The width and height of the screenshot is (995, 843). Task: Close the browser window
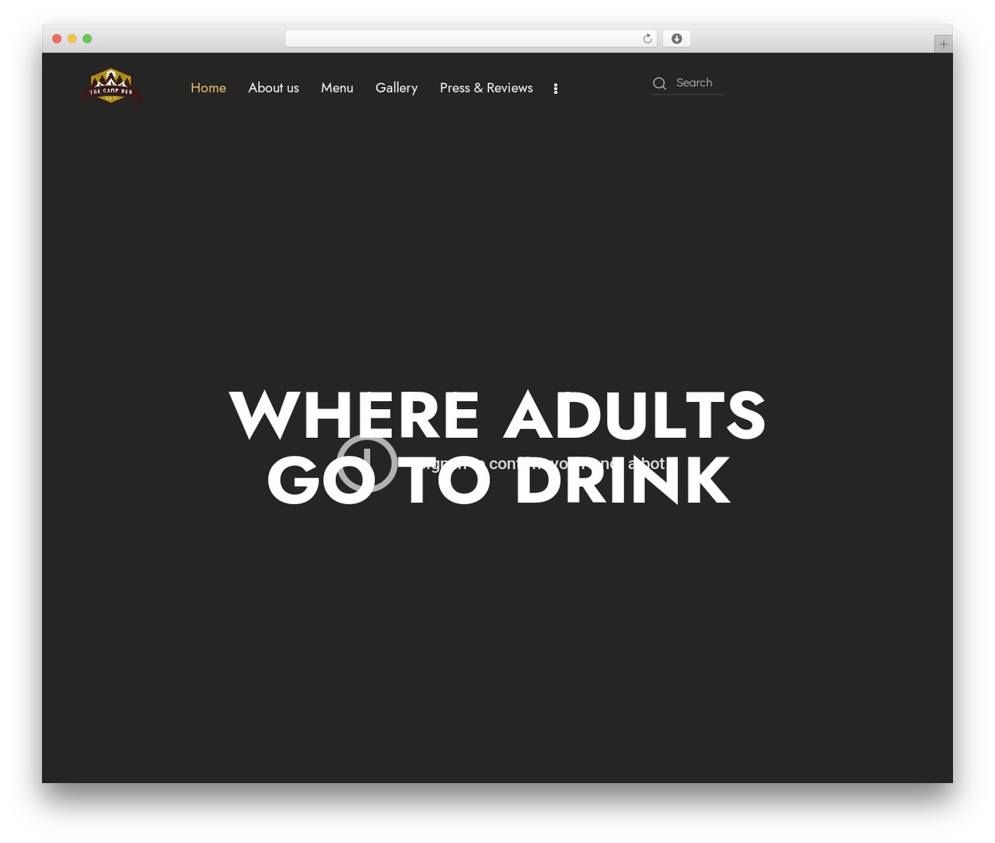(x=57, y=39)
